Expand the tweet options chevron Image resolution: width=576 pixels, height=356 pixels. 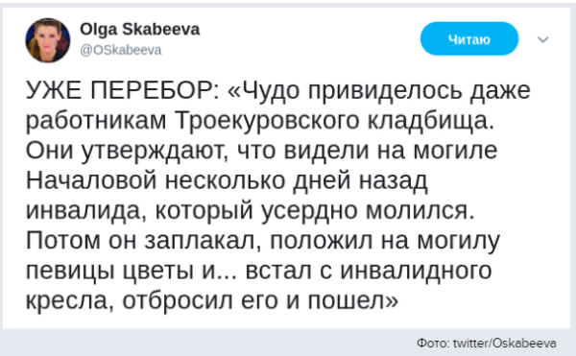click(x=543, y=39)
